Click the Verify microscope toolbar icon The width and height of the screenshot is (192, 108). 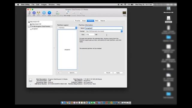pyautogui.click(x=29, y=13)
